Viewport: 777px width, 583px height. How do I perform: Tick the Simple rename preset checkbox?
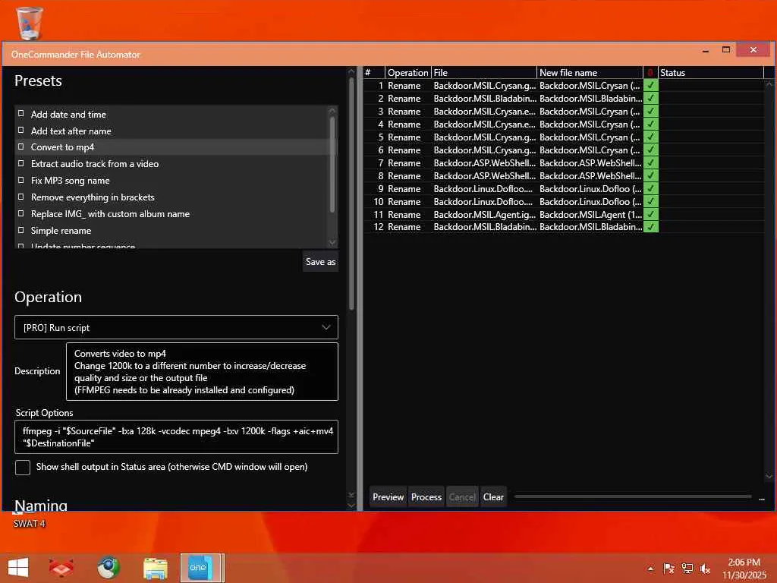point(20,230)
